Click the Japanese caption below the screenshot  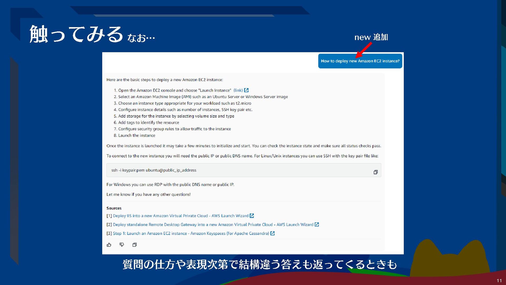point(260,264)
